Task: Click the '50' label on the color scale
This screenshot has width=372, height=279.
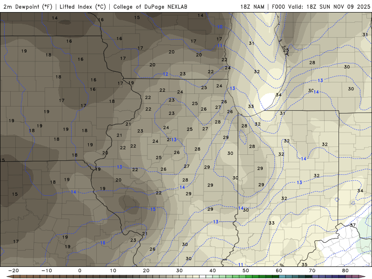Action: [x=246, y=271]
